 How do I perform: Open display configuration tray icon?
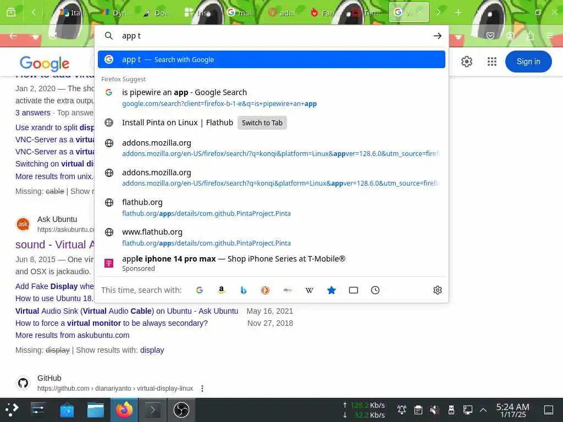click(x=467, y=409)
